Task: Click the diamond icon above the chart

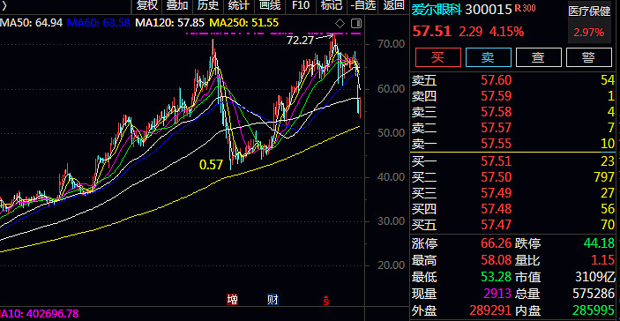Action: pos(340,24)
